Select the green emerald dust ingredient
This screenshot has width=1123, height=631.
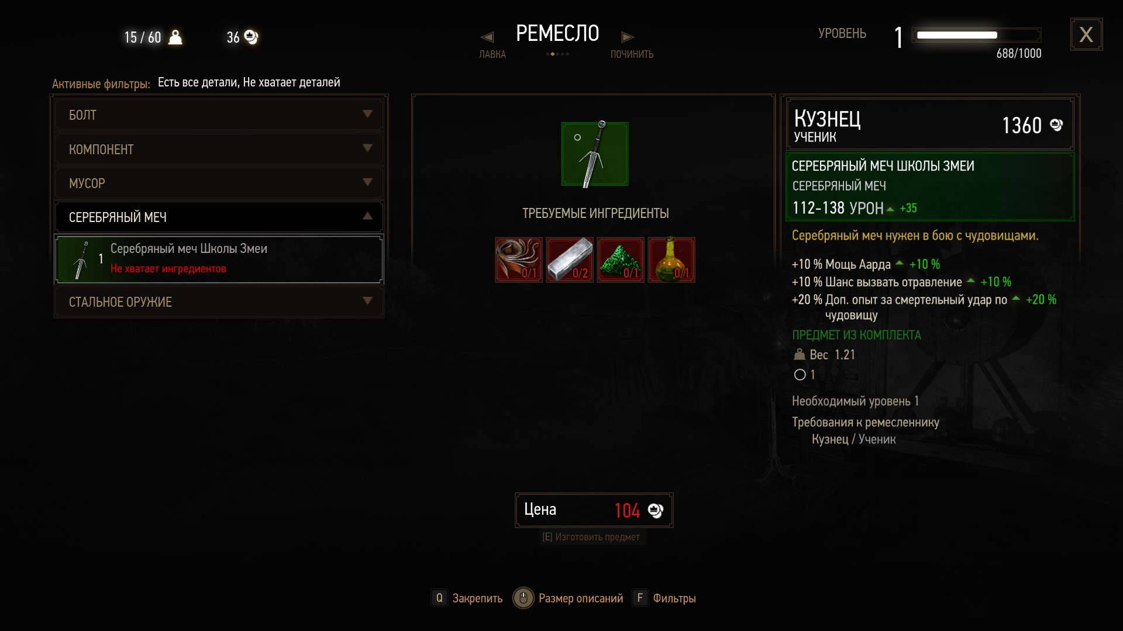621,260
